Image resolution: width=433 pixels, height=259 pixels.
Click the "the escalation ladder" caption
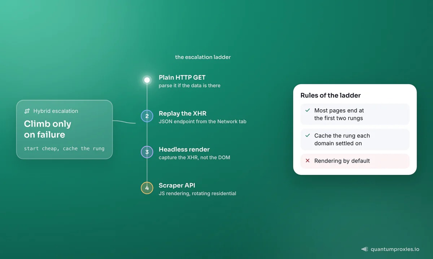tap(203, 57)
